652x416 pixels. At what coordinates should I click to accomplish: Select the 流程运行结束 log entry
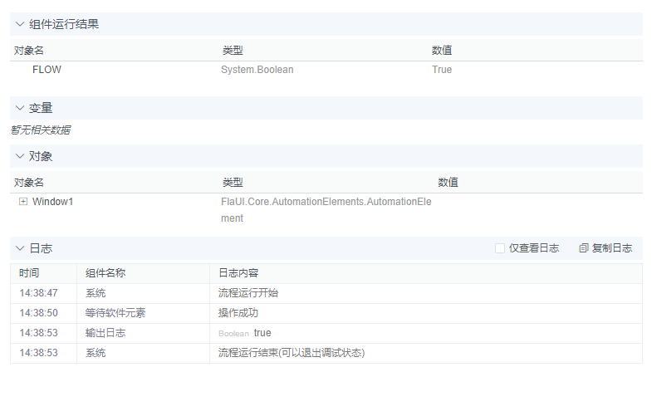(292, 353)
